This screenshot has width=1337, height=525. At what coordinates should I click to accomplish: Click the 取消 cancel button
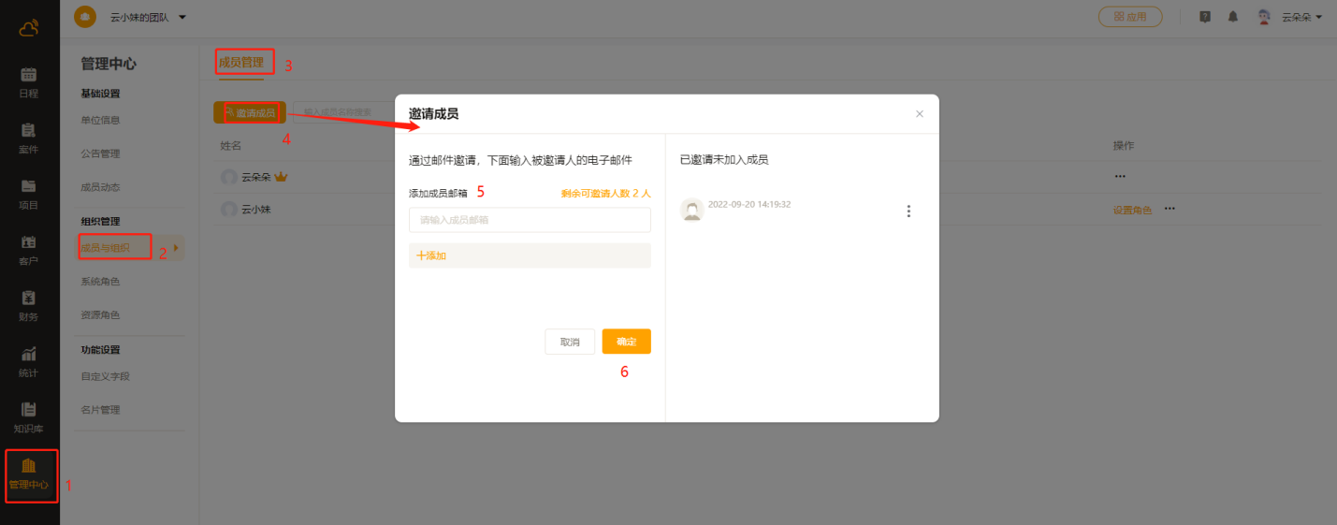coord(570,342)
